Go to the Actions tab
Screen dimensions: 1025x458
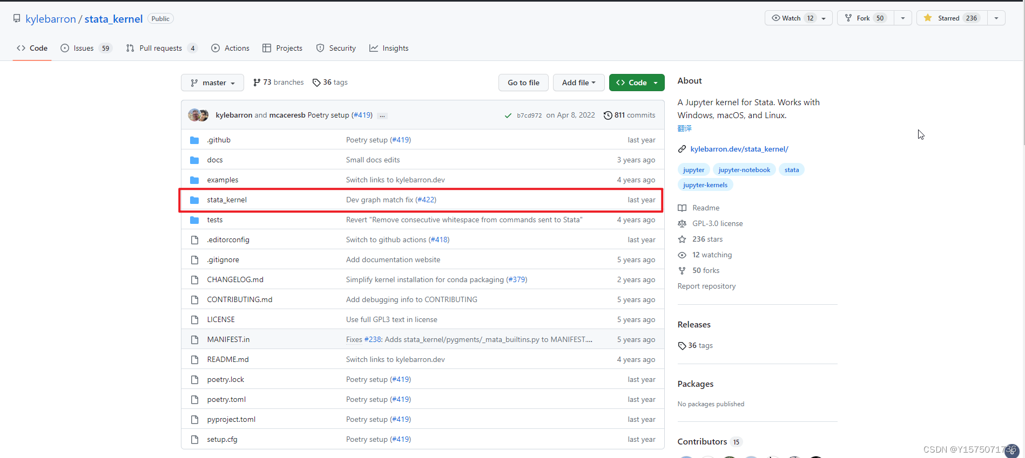(x=231, y=49)
